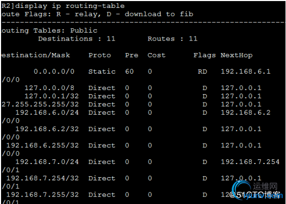The height and width of the screenshot is (204, 286).
Task: Select the 0.0.0.0/0 default route entry
Action: coord(54,72)
